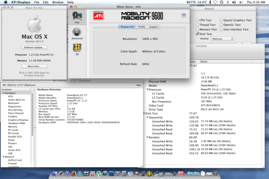The image size is (269, 179).
Task: Open the Apple menu
Action: (x=5, y=2)
